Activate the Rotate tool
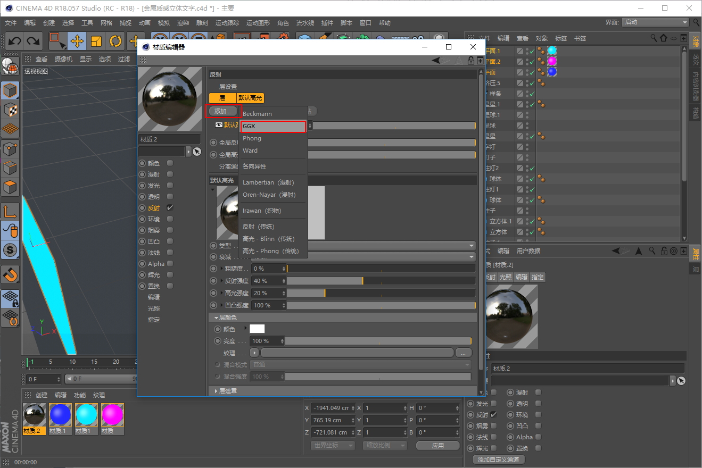 (x=115, y=41)
